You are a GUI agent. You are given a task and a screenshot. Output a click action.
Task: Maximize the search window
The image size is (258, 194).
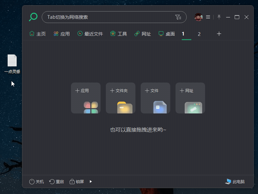click(237, 17)
